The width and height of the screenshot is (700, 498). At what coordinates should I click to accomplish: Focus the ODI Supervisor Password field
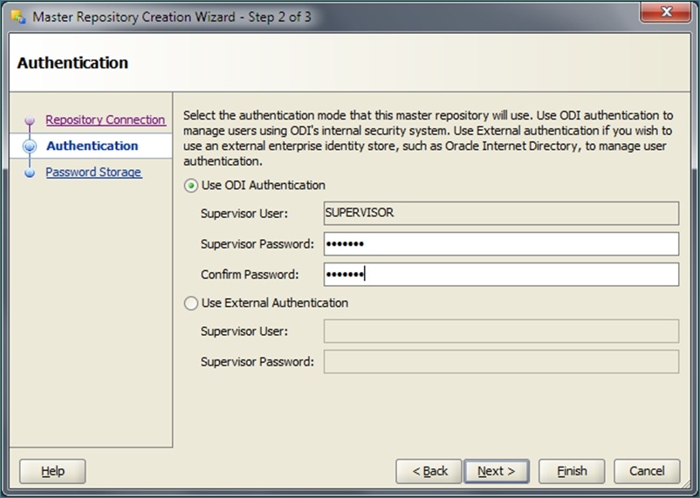pos(501,243)
